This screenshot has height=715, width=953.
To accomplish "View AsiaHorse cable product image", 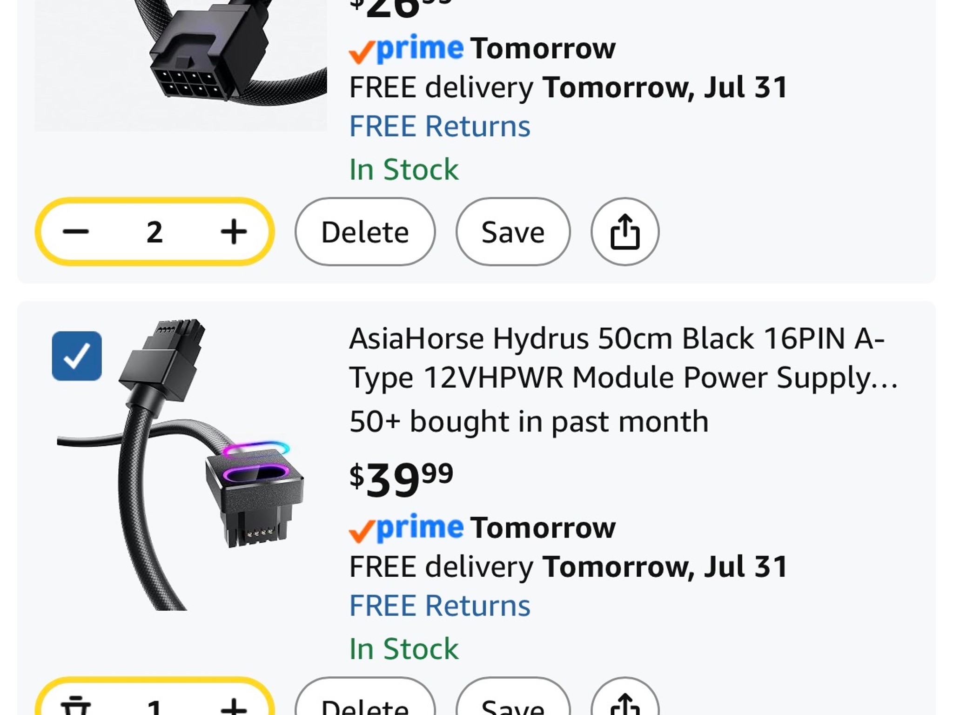I will click(x=181, y=465).
